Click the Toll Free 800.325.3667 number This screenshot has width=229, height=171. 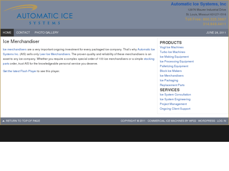[x=205, y=19]
